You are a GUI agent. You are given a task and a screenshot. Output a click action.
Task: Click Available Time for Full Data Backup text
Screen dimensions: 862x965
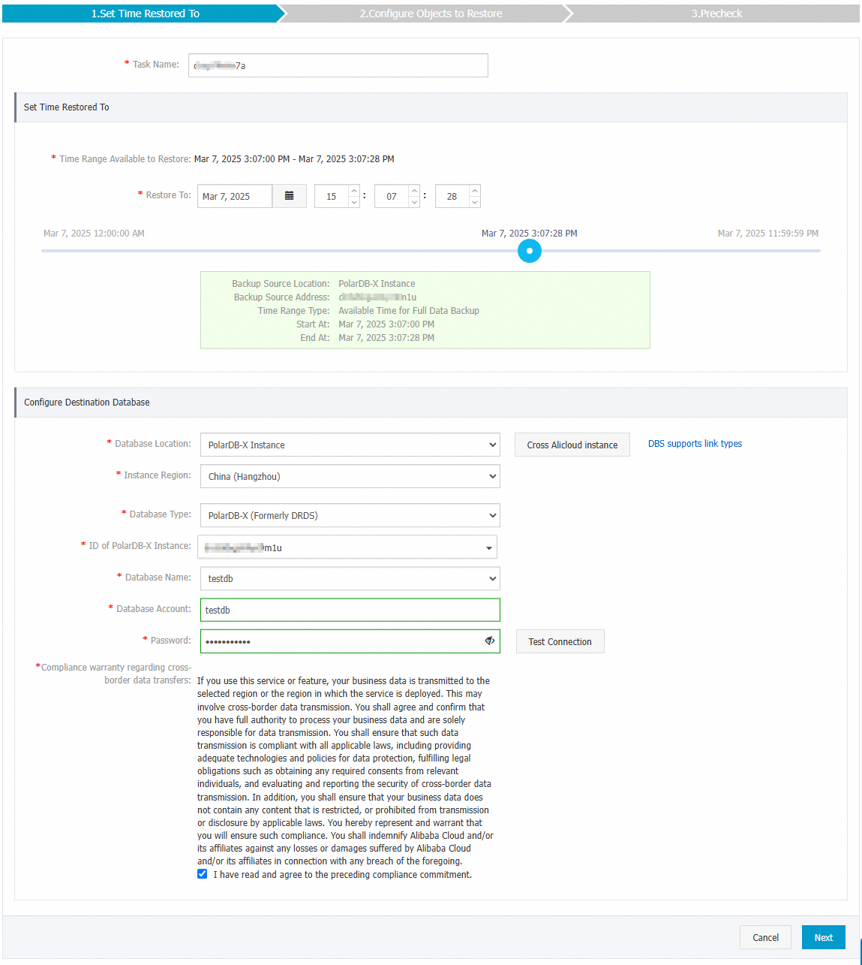click(409, 311)
